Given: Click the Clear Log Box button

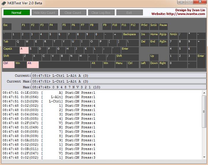Looking at the screenshot, I should pos(101,13).
